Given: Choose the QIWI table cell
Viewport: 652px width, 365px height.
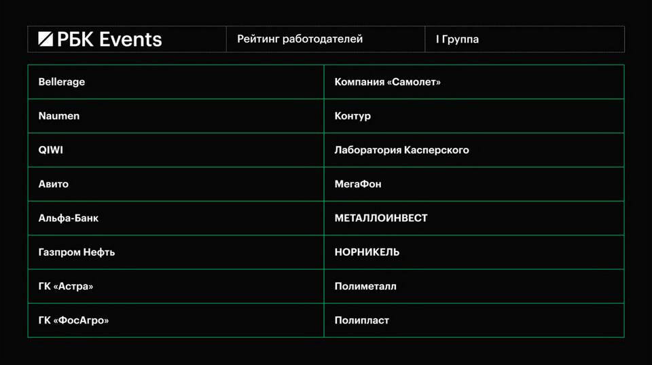Looking at the screenshot, I should click(x=176, y=150).
